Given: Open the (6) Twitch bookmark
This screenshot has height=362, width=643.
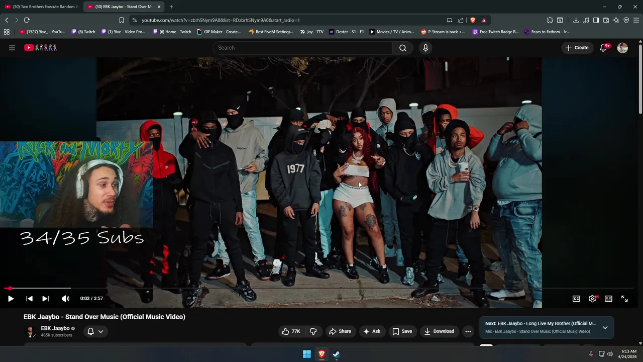Looking at the screenshot, I should coord(83,32).
